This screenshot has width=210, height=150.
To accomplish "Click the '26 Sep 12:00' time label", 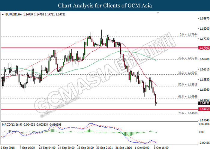I will click(x=124, y=148).
